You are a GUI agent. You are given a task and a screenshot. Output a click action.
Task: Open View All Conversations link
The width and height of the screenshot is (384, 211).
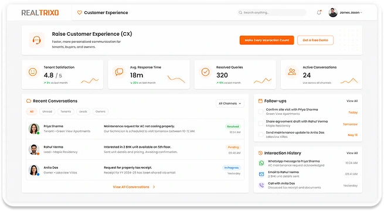point(131,187)
